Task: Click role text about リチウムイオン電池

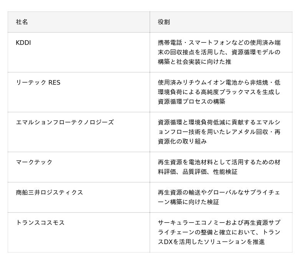Action: click(219, 92)
